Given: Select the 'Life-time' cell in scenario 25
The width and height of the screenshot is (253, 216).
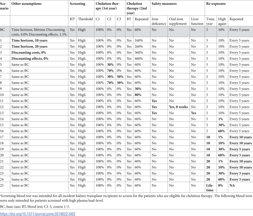Looking at the screenshot, I should coord(210,188).
